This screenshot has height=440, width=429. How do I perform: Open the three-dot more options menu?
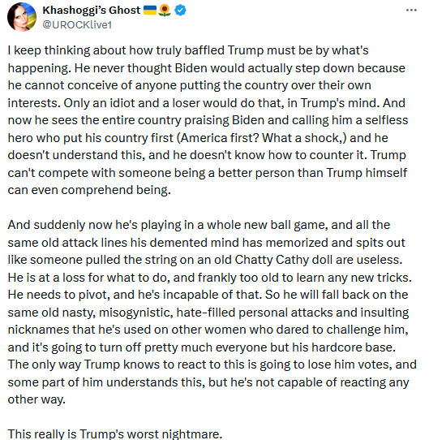411,10
